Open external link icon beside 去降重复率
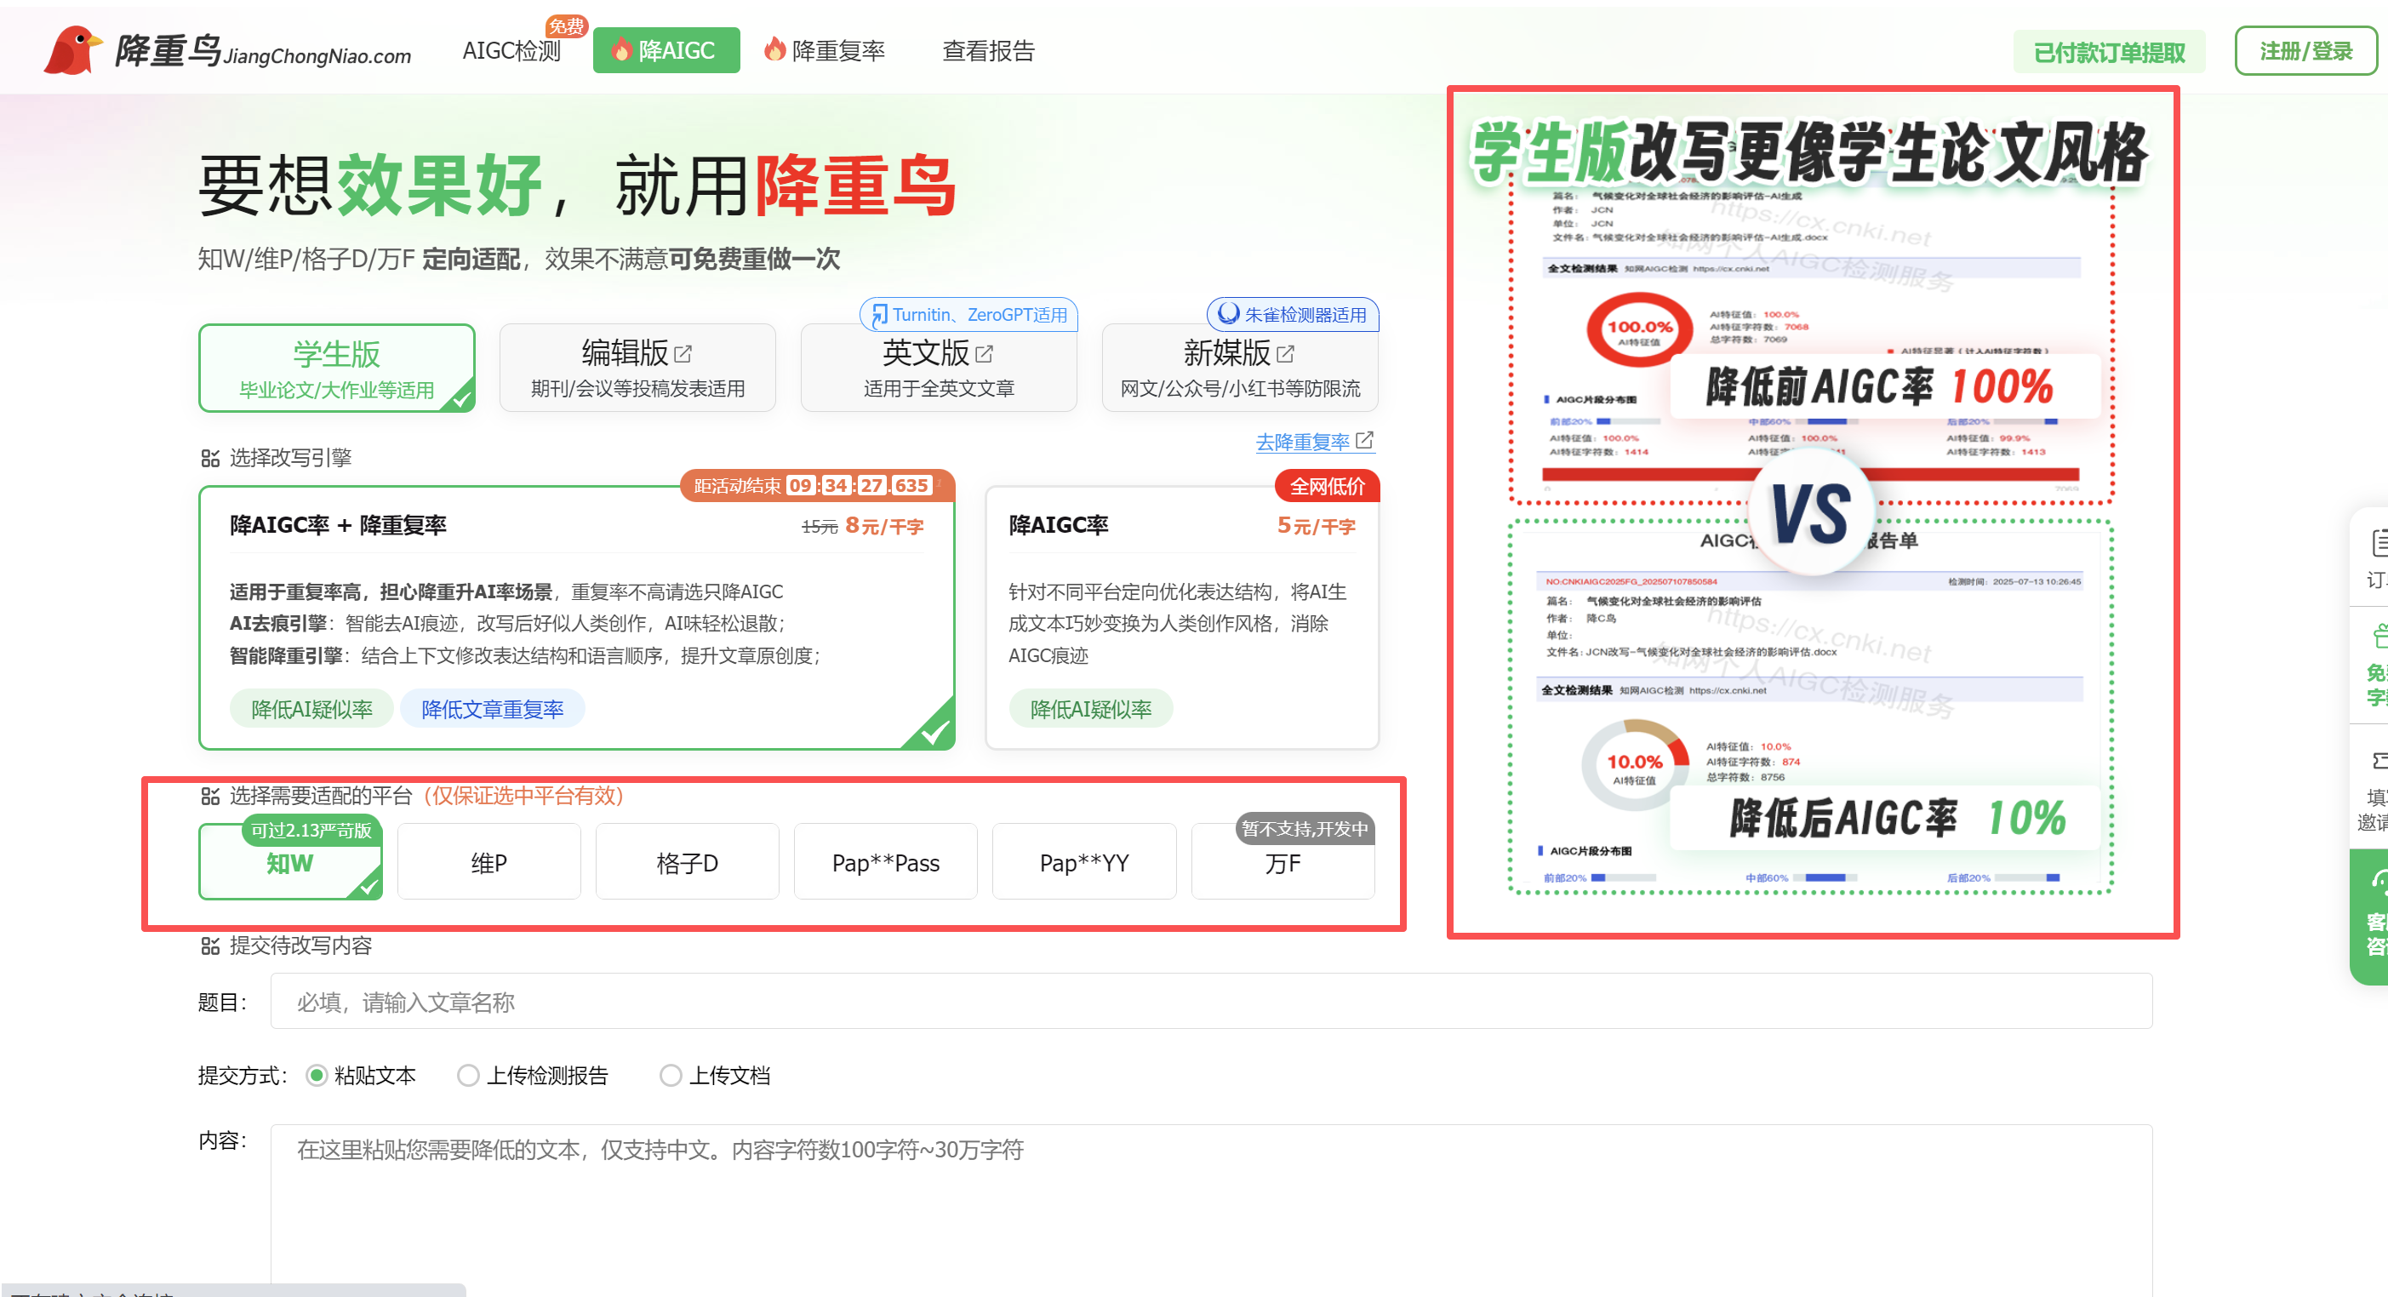Screen dimensions: 2388x1297 [x=1364, y=440]
